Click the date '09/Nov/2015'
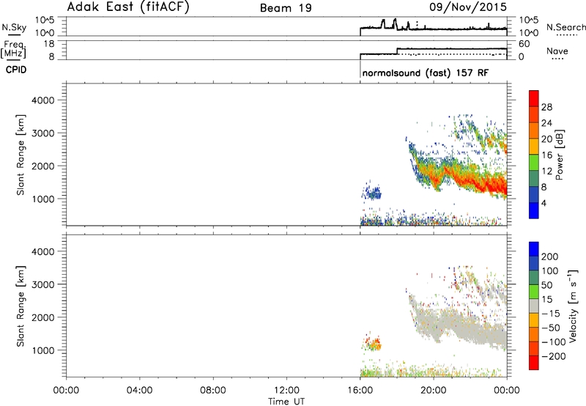Screen dimensions: 586x406 [x=468, y=7]
